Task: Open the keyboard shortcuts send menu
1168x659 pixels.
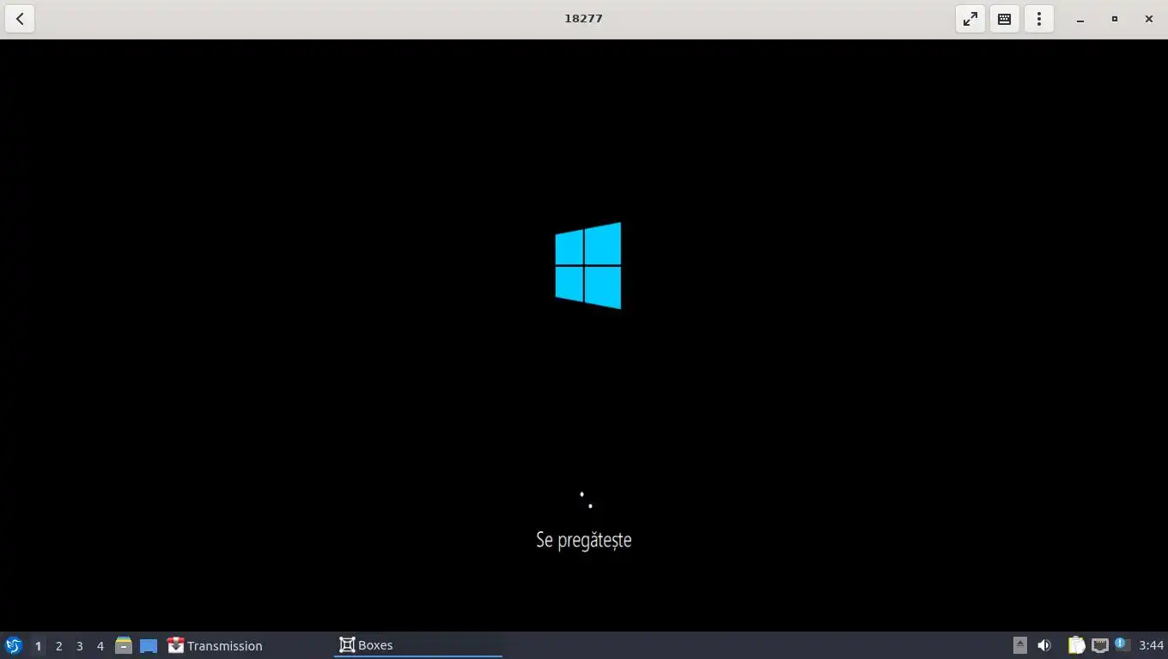Action: [x=1004, y=19]
